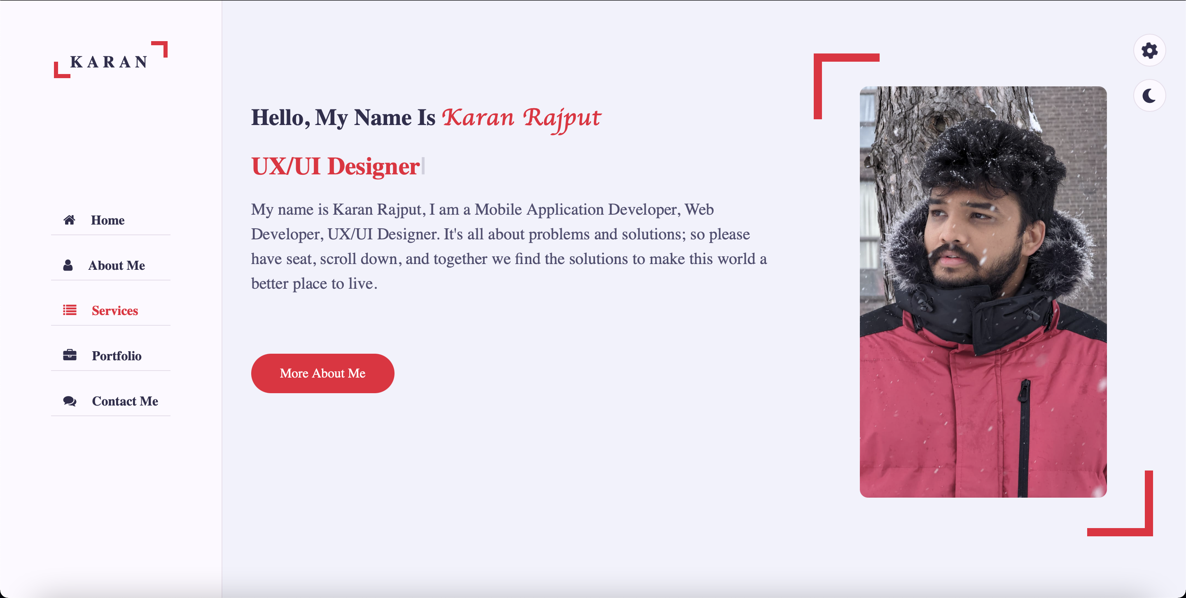Click the Hello, My Name Is heading
The width and height of the screenshot is (1186, 598).
(343, 118)
